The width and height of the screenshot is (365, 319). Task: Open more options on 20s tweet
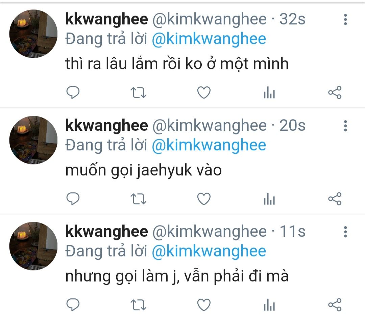click(345, 126)
